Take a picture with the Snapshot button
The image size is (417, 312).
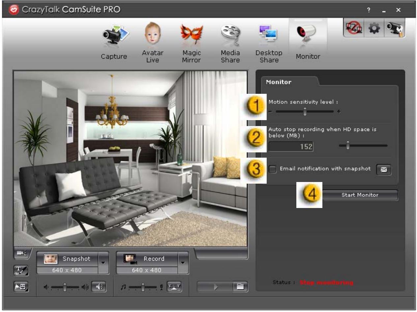tap(68, 259)
